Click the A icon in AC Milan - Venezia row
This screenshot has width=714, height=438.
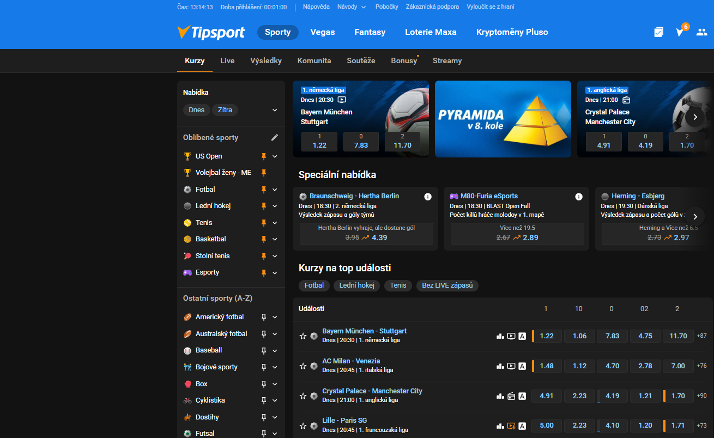[522, 366]
